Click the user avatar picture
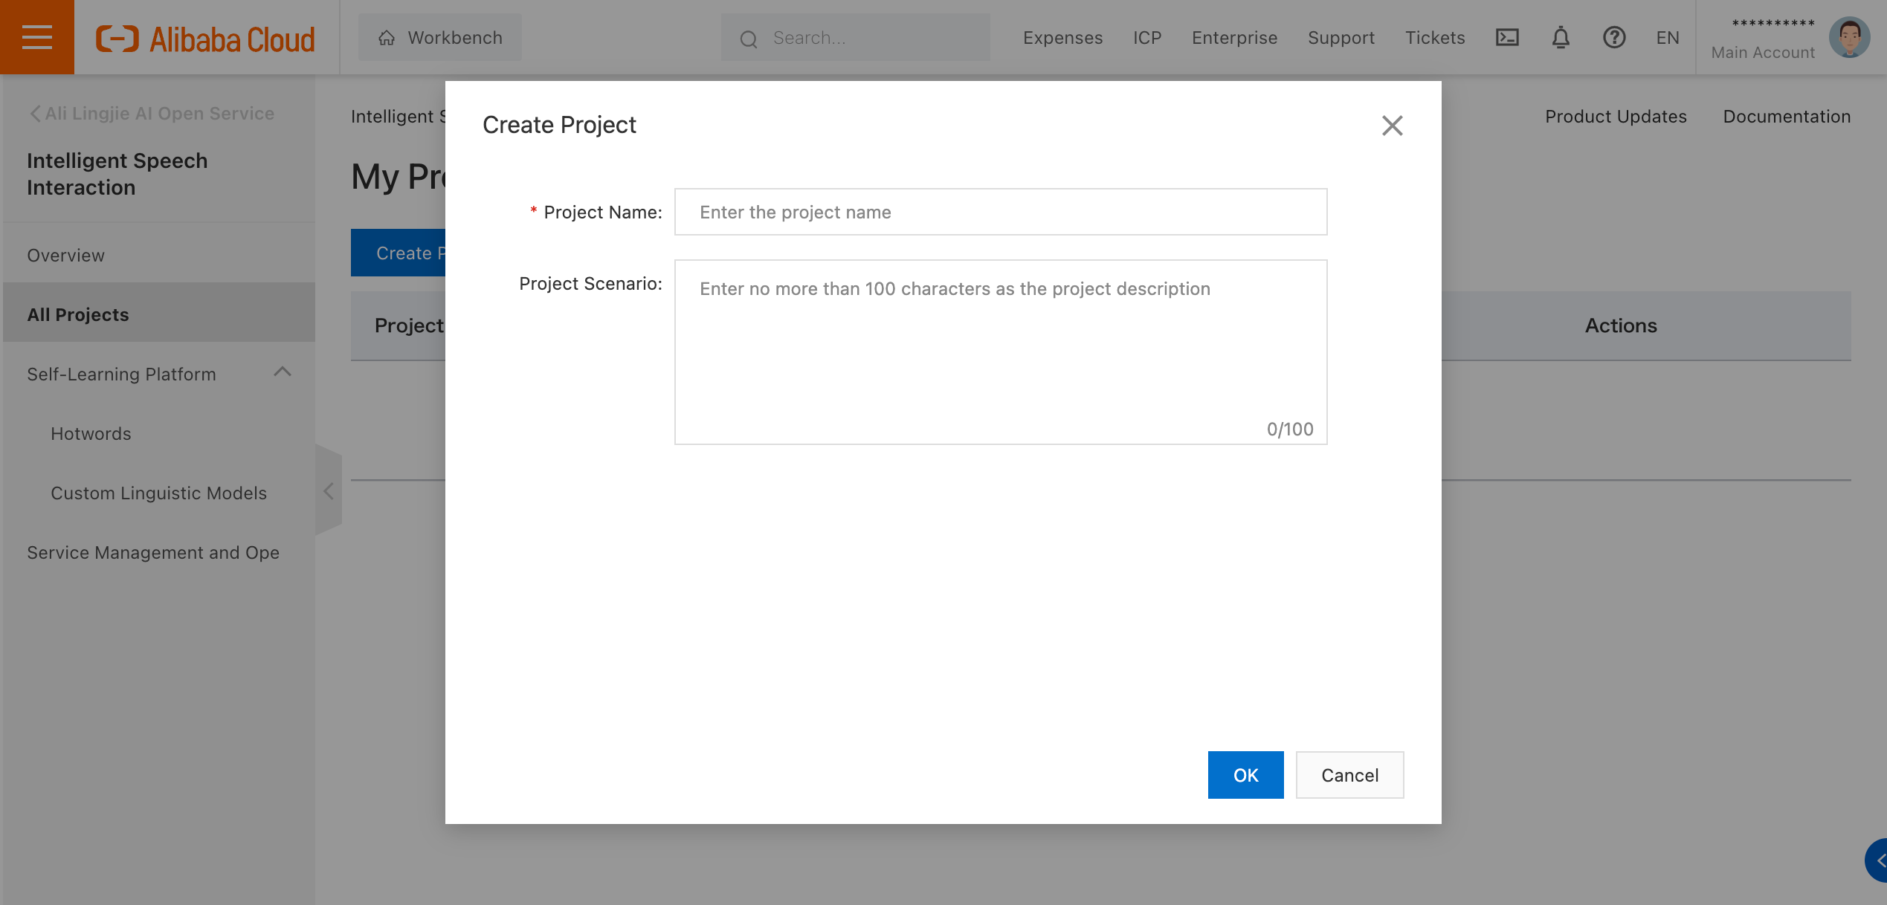 (1849, 37)
